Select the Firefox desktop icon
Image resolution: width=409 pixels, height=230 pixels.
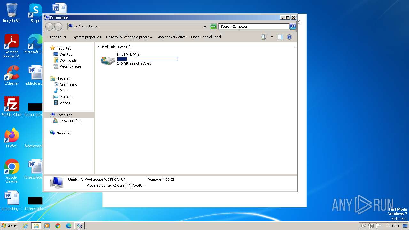point(12,138)
